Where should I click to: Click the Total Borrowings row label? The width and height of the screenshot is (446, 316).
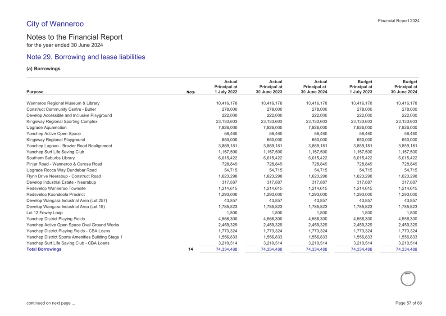click(44, 249)
